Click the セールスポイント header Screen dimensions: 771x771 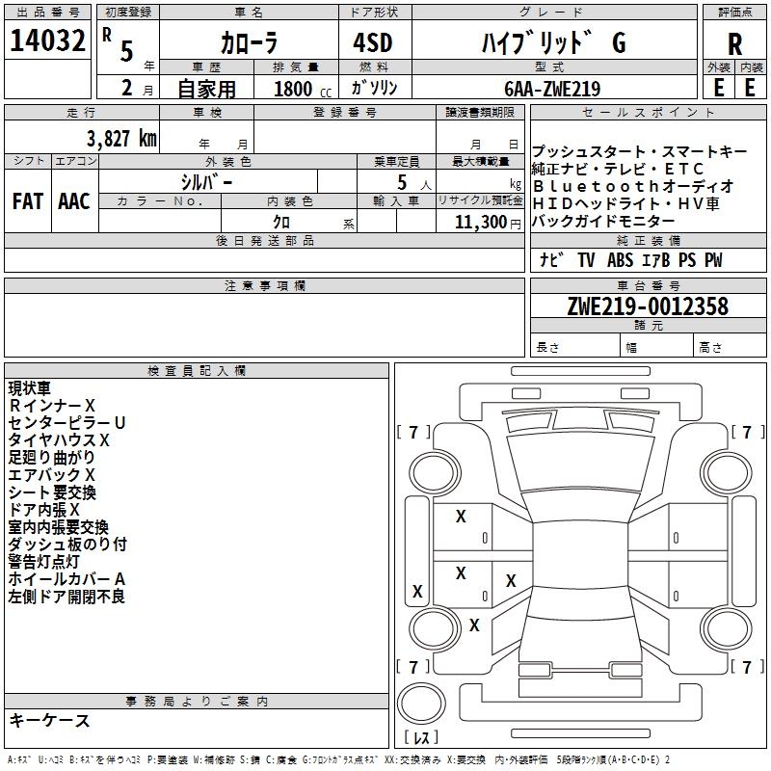coord(648,113)
